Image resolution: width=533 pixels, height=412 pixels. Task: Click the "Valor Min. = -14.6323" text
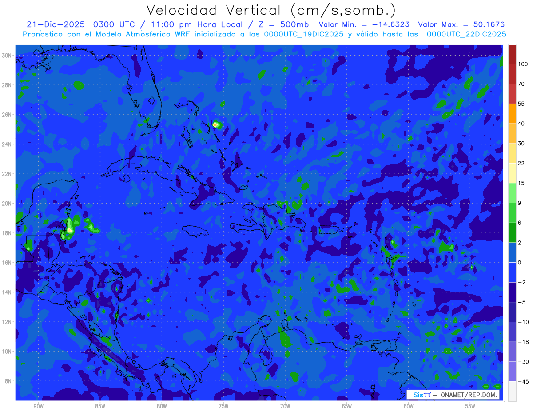364,24
